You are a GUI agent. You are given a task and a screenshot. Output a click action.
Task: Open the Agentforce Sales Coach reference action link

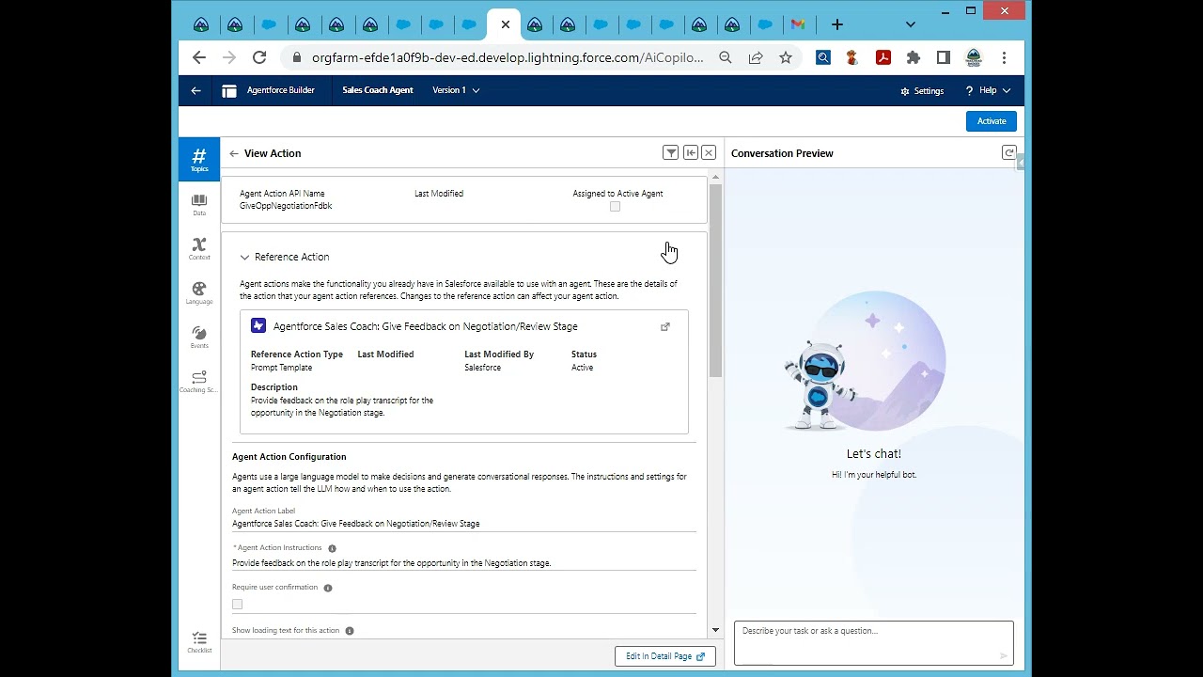click(x=425, y=326)
